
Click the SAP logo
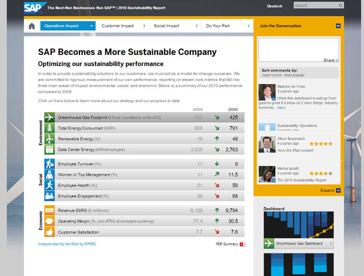[35, 8]
